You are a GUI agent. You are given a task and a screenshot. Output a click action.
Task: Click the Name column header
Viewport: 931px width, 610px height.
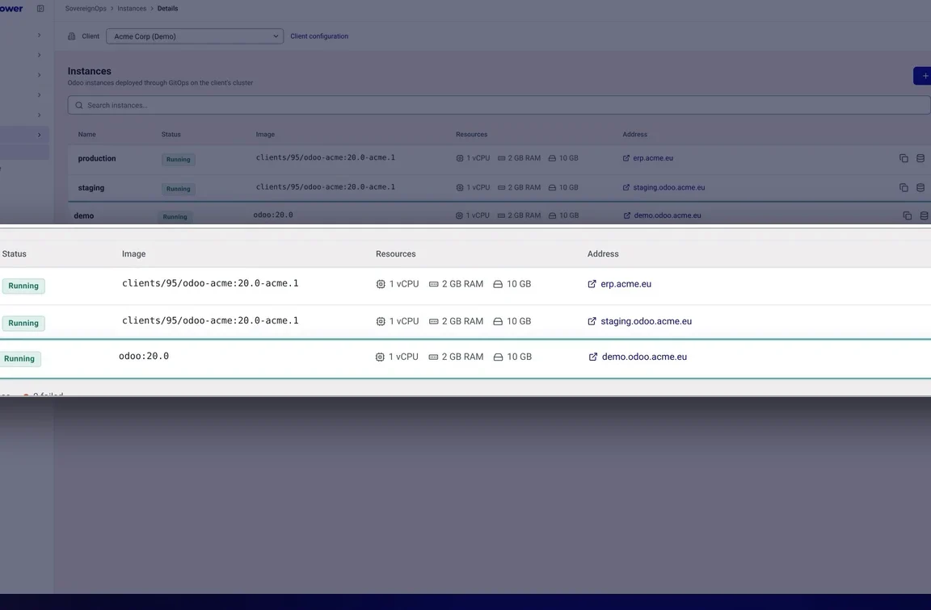pyautogui.click(x=86, y=135)
